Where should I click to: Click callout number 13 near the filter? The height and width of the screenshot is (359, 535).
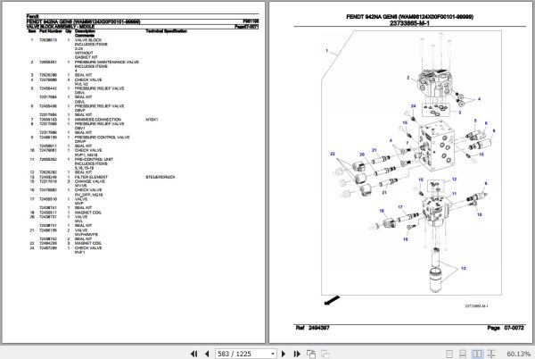(x=464, y=269)
